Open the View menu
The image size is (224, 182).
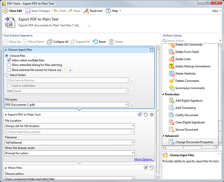[x=216, y=11]
